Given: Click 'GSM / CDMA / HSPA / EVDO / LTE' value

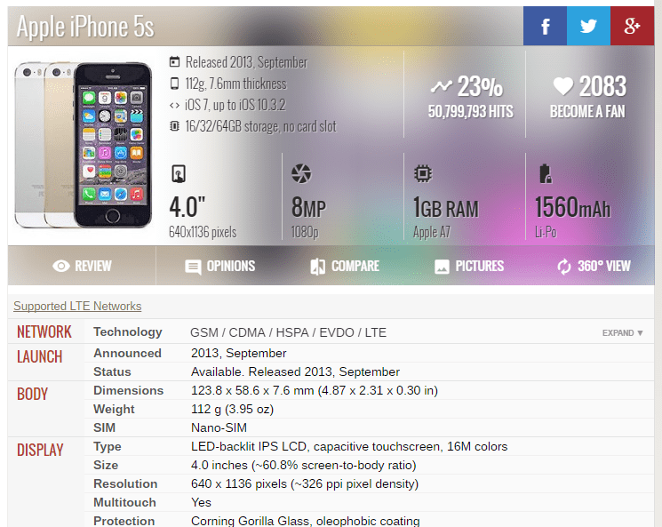Looking at the screenshot, I should tap(289, 332).
